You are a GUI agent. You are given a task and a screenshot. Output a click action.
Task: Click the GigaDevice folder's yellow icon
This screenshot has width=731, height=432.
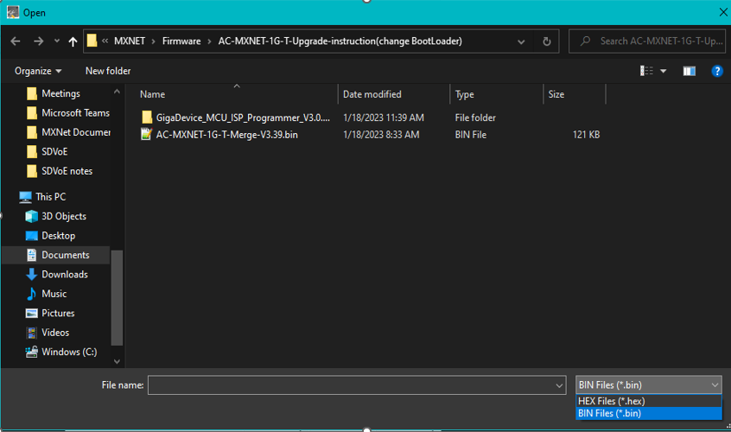tap(147, 117)
